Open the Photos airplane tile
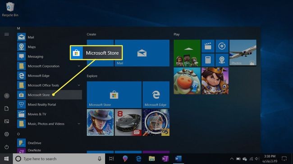 click(243, 53)
